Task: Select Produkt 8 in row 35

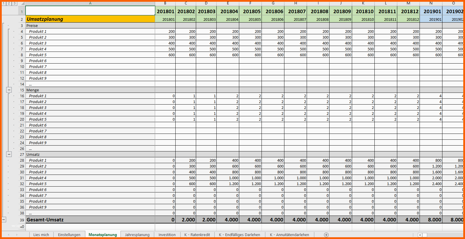Action: (x=90, y=201)
